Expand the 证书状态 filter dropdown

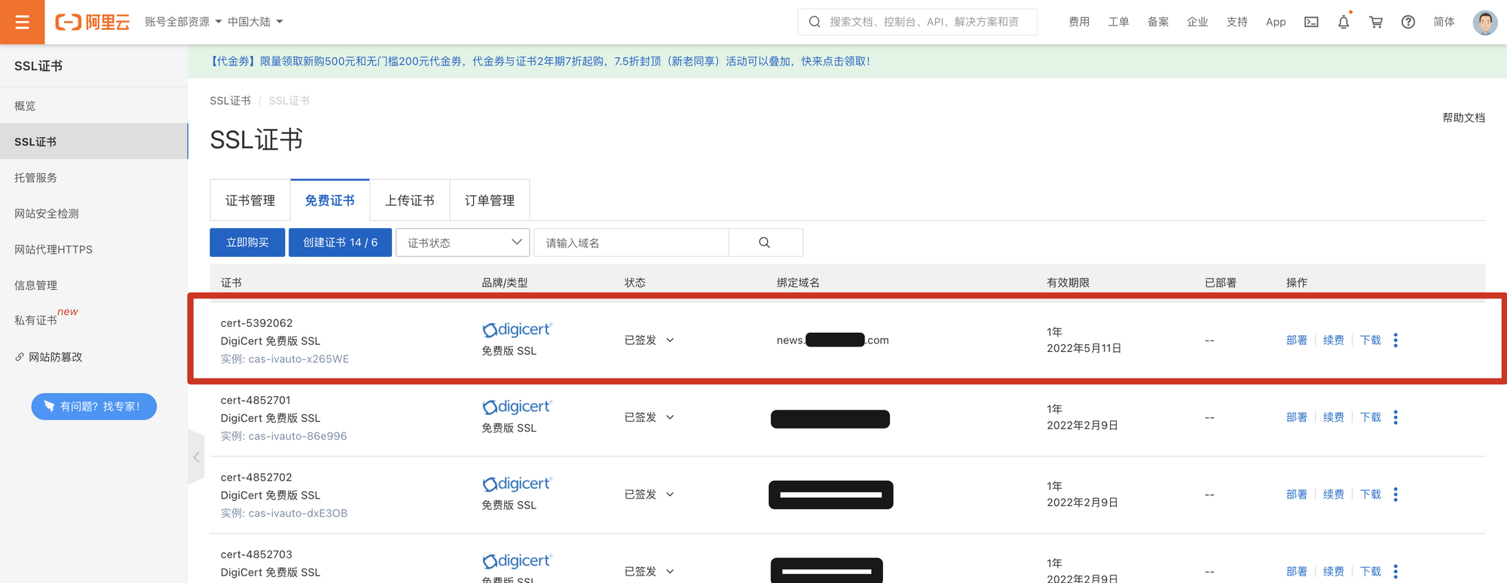463,243
